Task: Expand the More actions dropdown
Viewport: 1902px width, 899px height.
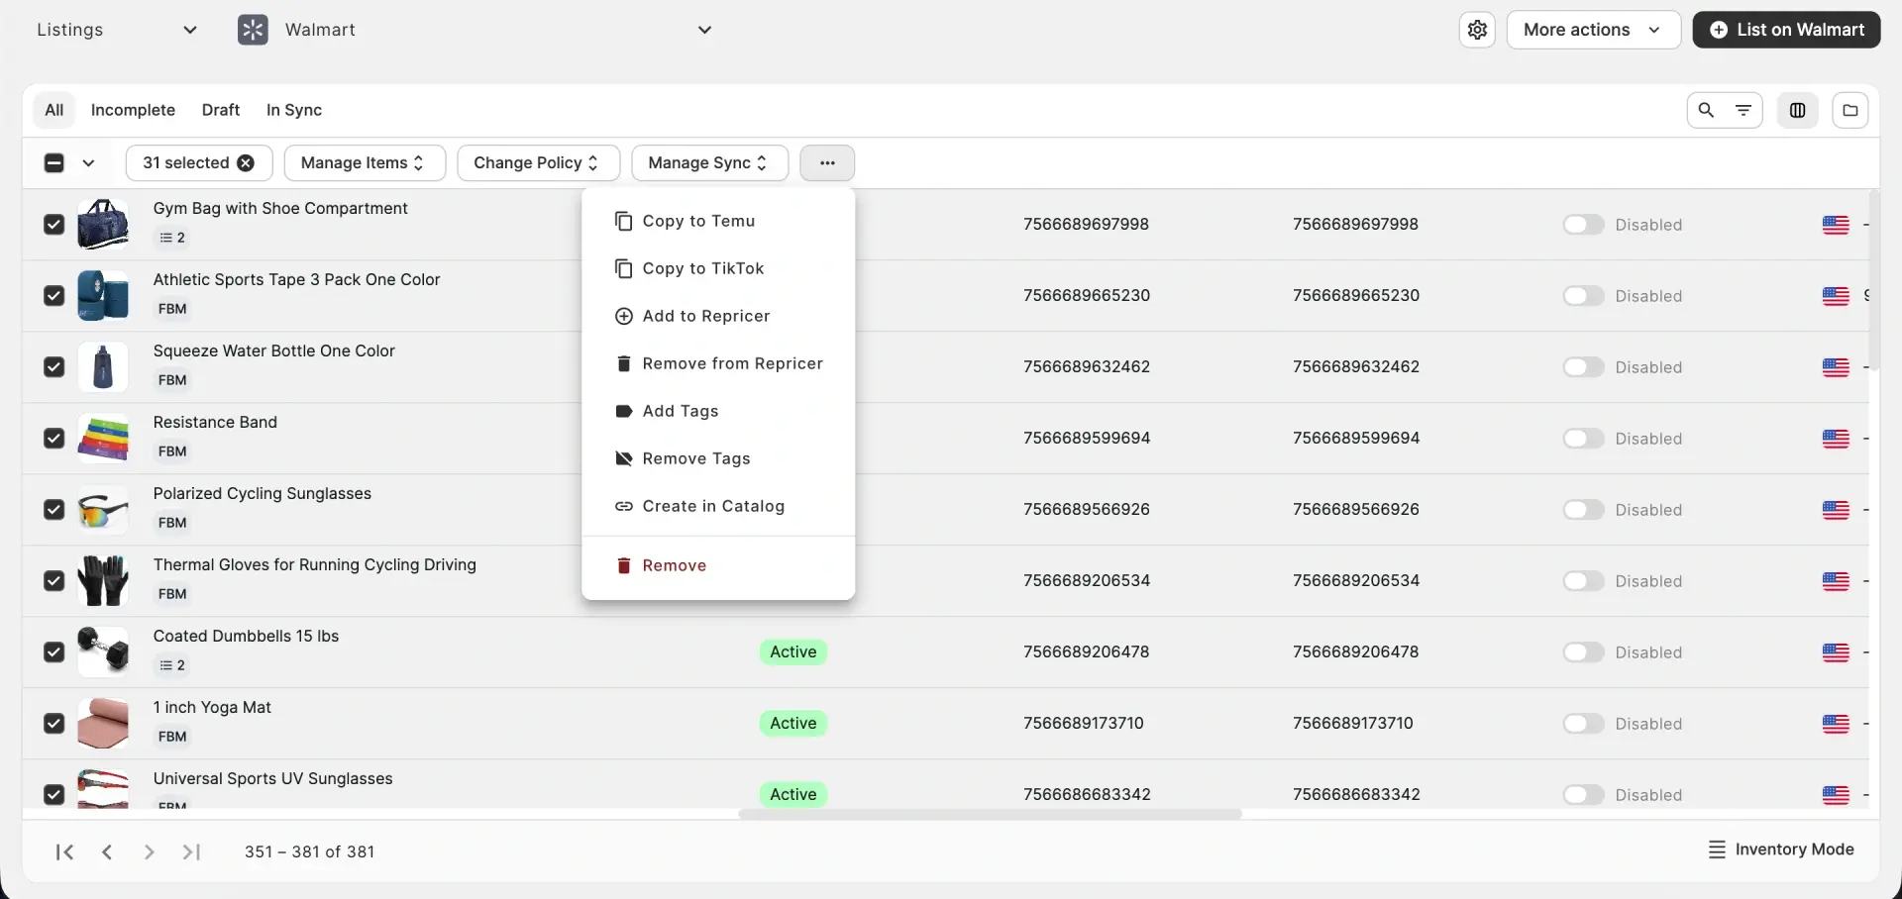Action: click(x=1592, y=30)
